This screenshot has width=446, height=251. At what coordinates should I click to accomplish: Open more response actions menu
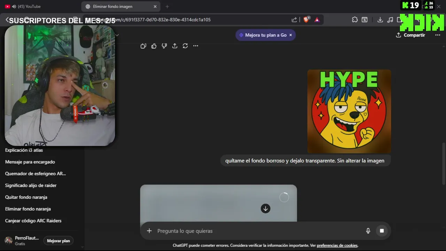(x=195, y=46)
